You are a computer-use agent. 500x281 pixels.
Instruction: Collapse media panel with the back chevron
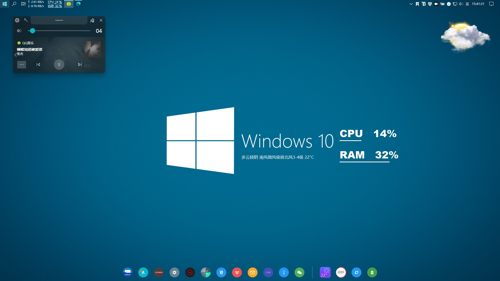pyautogui.click(x=15, y=55)
